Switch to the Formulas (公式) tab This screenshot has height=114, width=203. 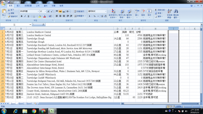coord(38,6)
